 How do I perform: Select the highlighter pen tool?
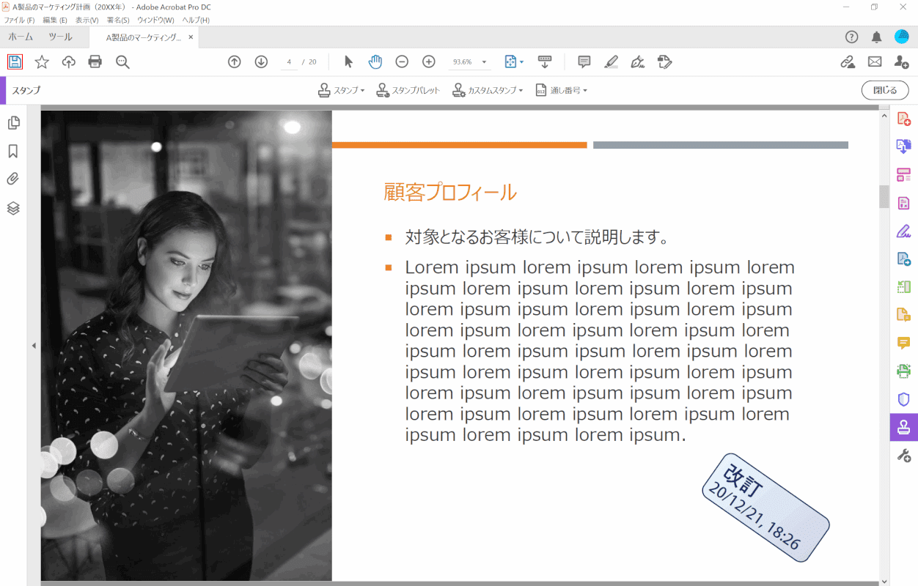point(612,62)
